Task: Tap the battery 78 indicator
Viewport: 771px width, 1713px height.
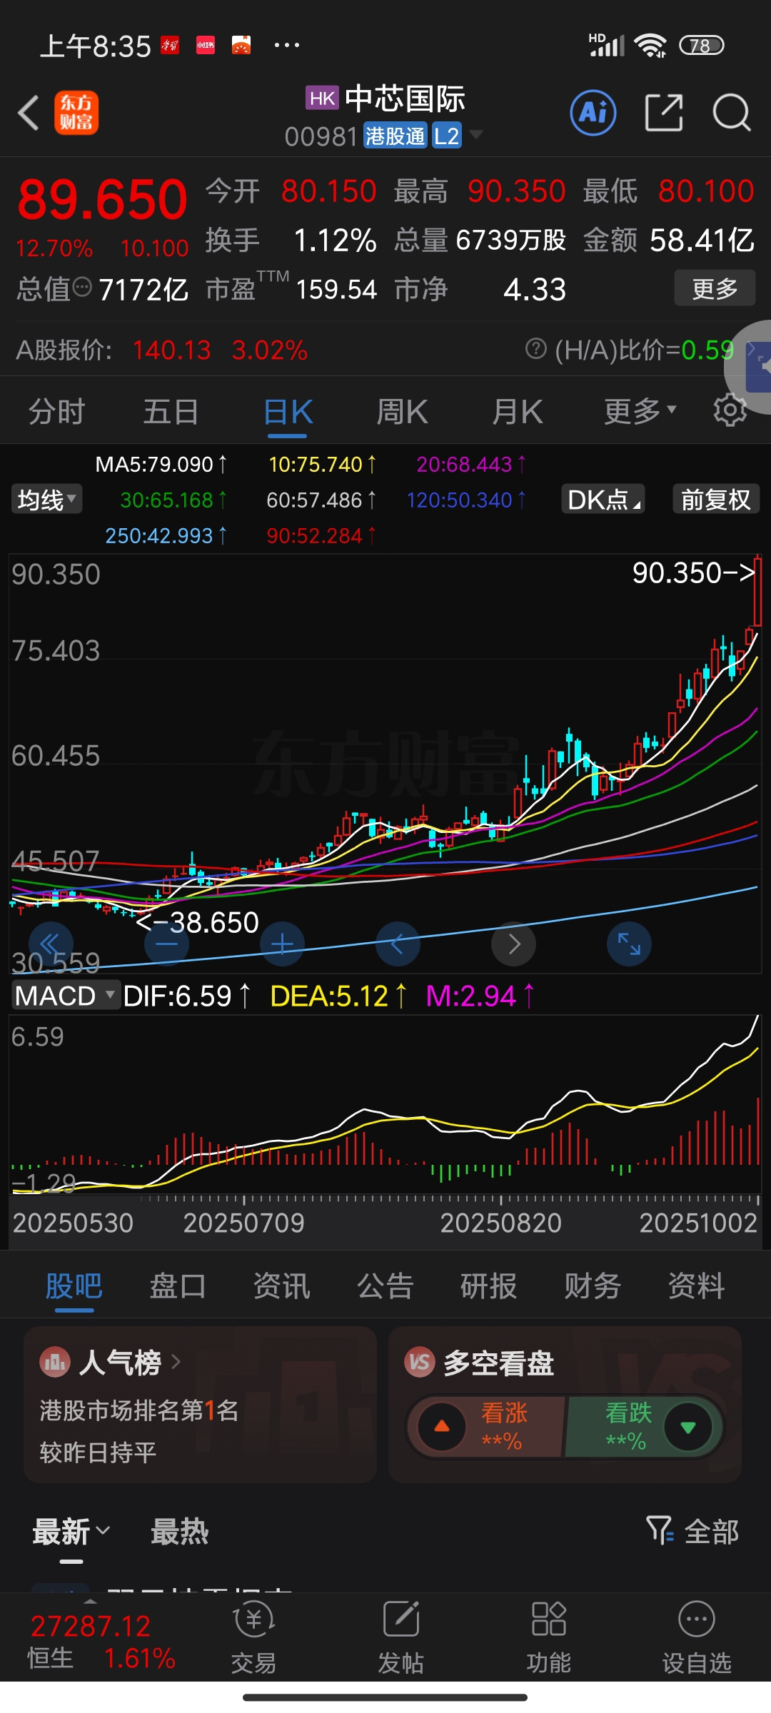Action: [702, 45]
